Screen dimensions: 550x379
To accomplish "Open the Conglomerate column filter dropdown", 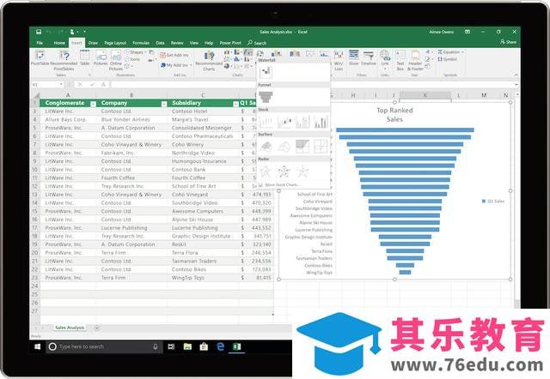I will (x=93, y=104).
